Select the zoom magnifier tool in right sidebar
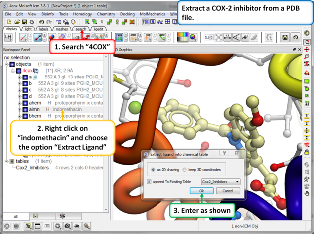The image size is (314, 234). tap(307, 57)
